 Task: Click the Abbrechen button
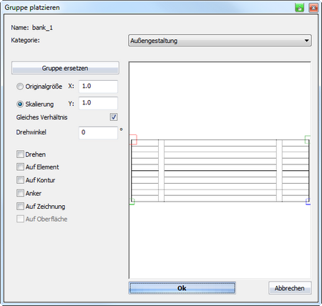290,288
